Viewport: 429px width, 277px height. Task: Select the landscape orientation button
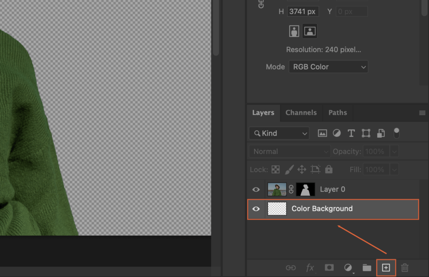coord(310,31)
